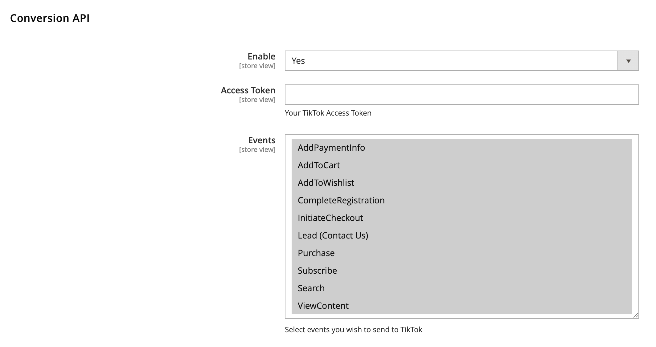Select Lead (Contact Us) event option
The height and width of the screenshot is (347, 656).
pyautogui.click(x=333, y=235)
